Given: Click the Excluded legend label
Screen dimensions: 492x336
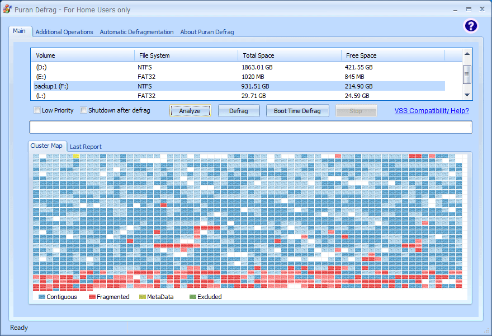Looking at the screenshot, I should tap(210, 297).
